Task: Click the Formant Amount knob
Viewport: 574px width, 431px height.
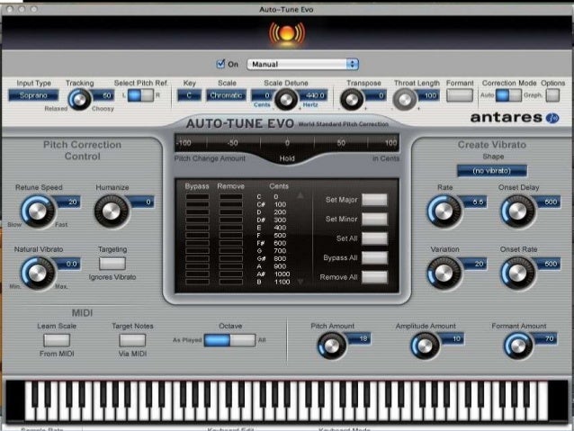Action: pyautogui.click(x=518, y=346)
